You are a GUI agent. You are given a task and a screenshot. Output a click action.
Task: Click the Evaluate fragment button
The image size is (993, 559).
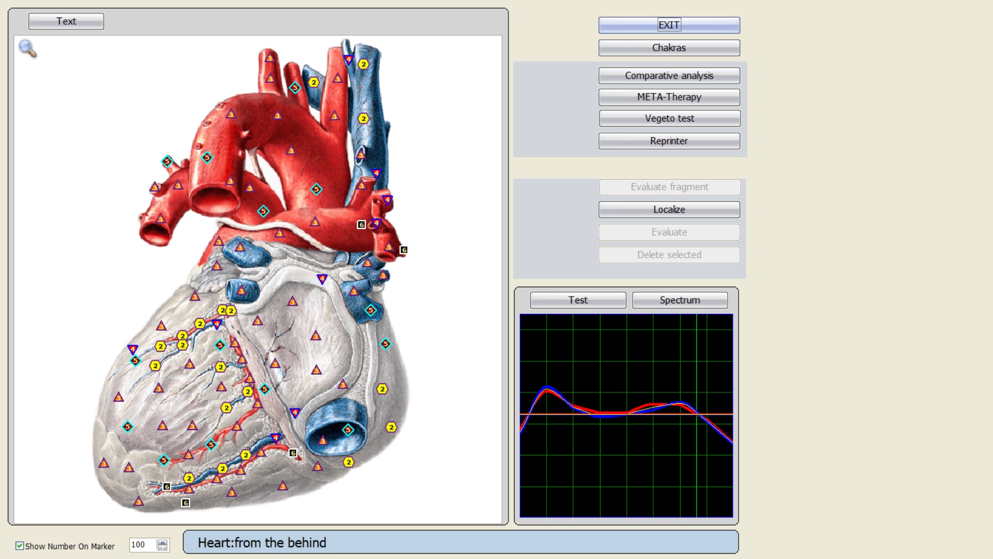coord(669,187)
